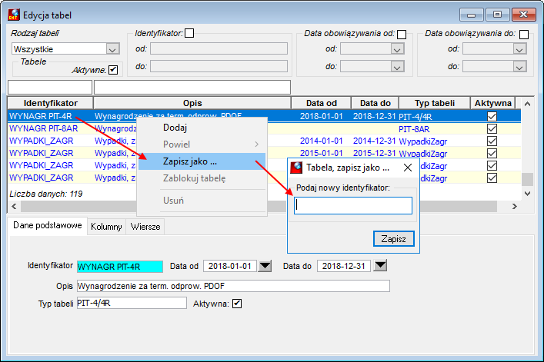The width and height of the screenshot is (544, 362).
Task: Click the app icon in the Tabela, zapisz jako dialog title
Action: 296,168
